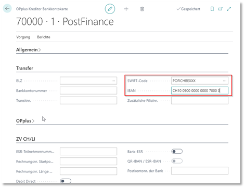Click into the Transitnr. field
The image size is (245, 188).
[88, 100]
